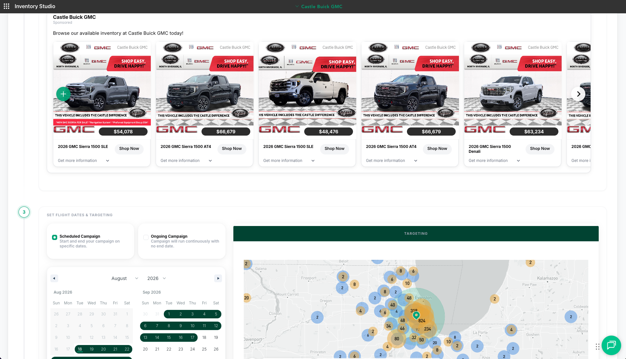This screenshot has width=626, height=359.
Task: Advance carousel with the right arrow
Action: 578,94
